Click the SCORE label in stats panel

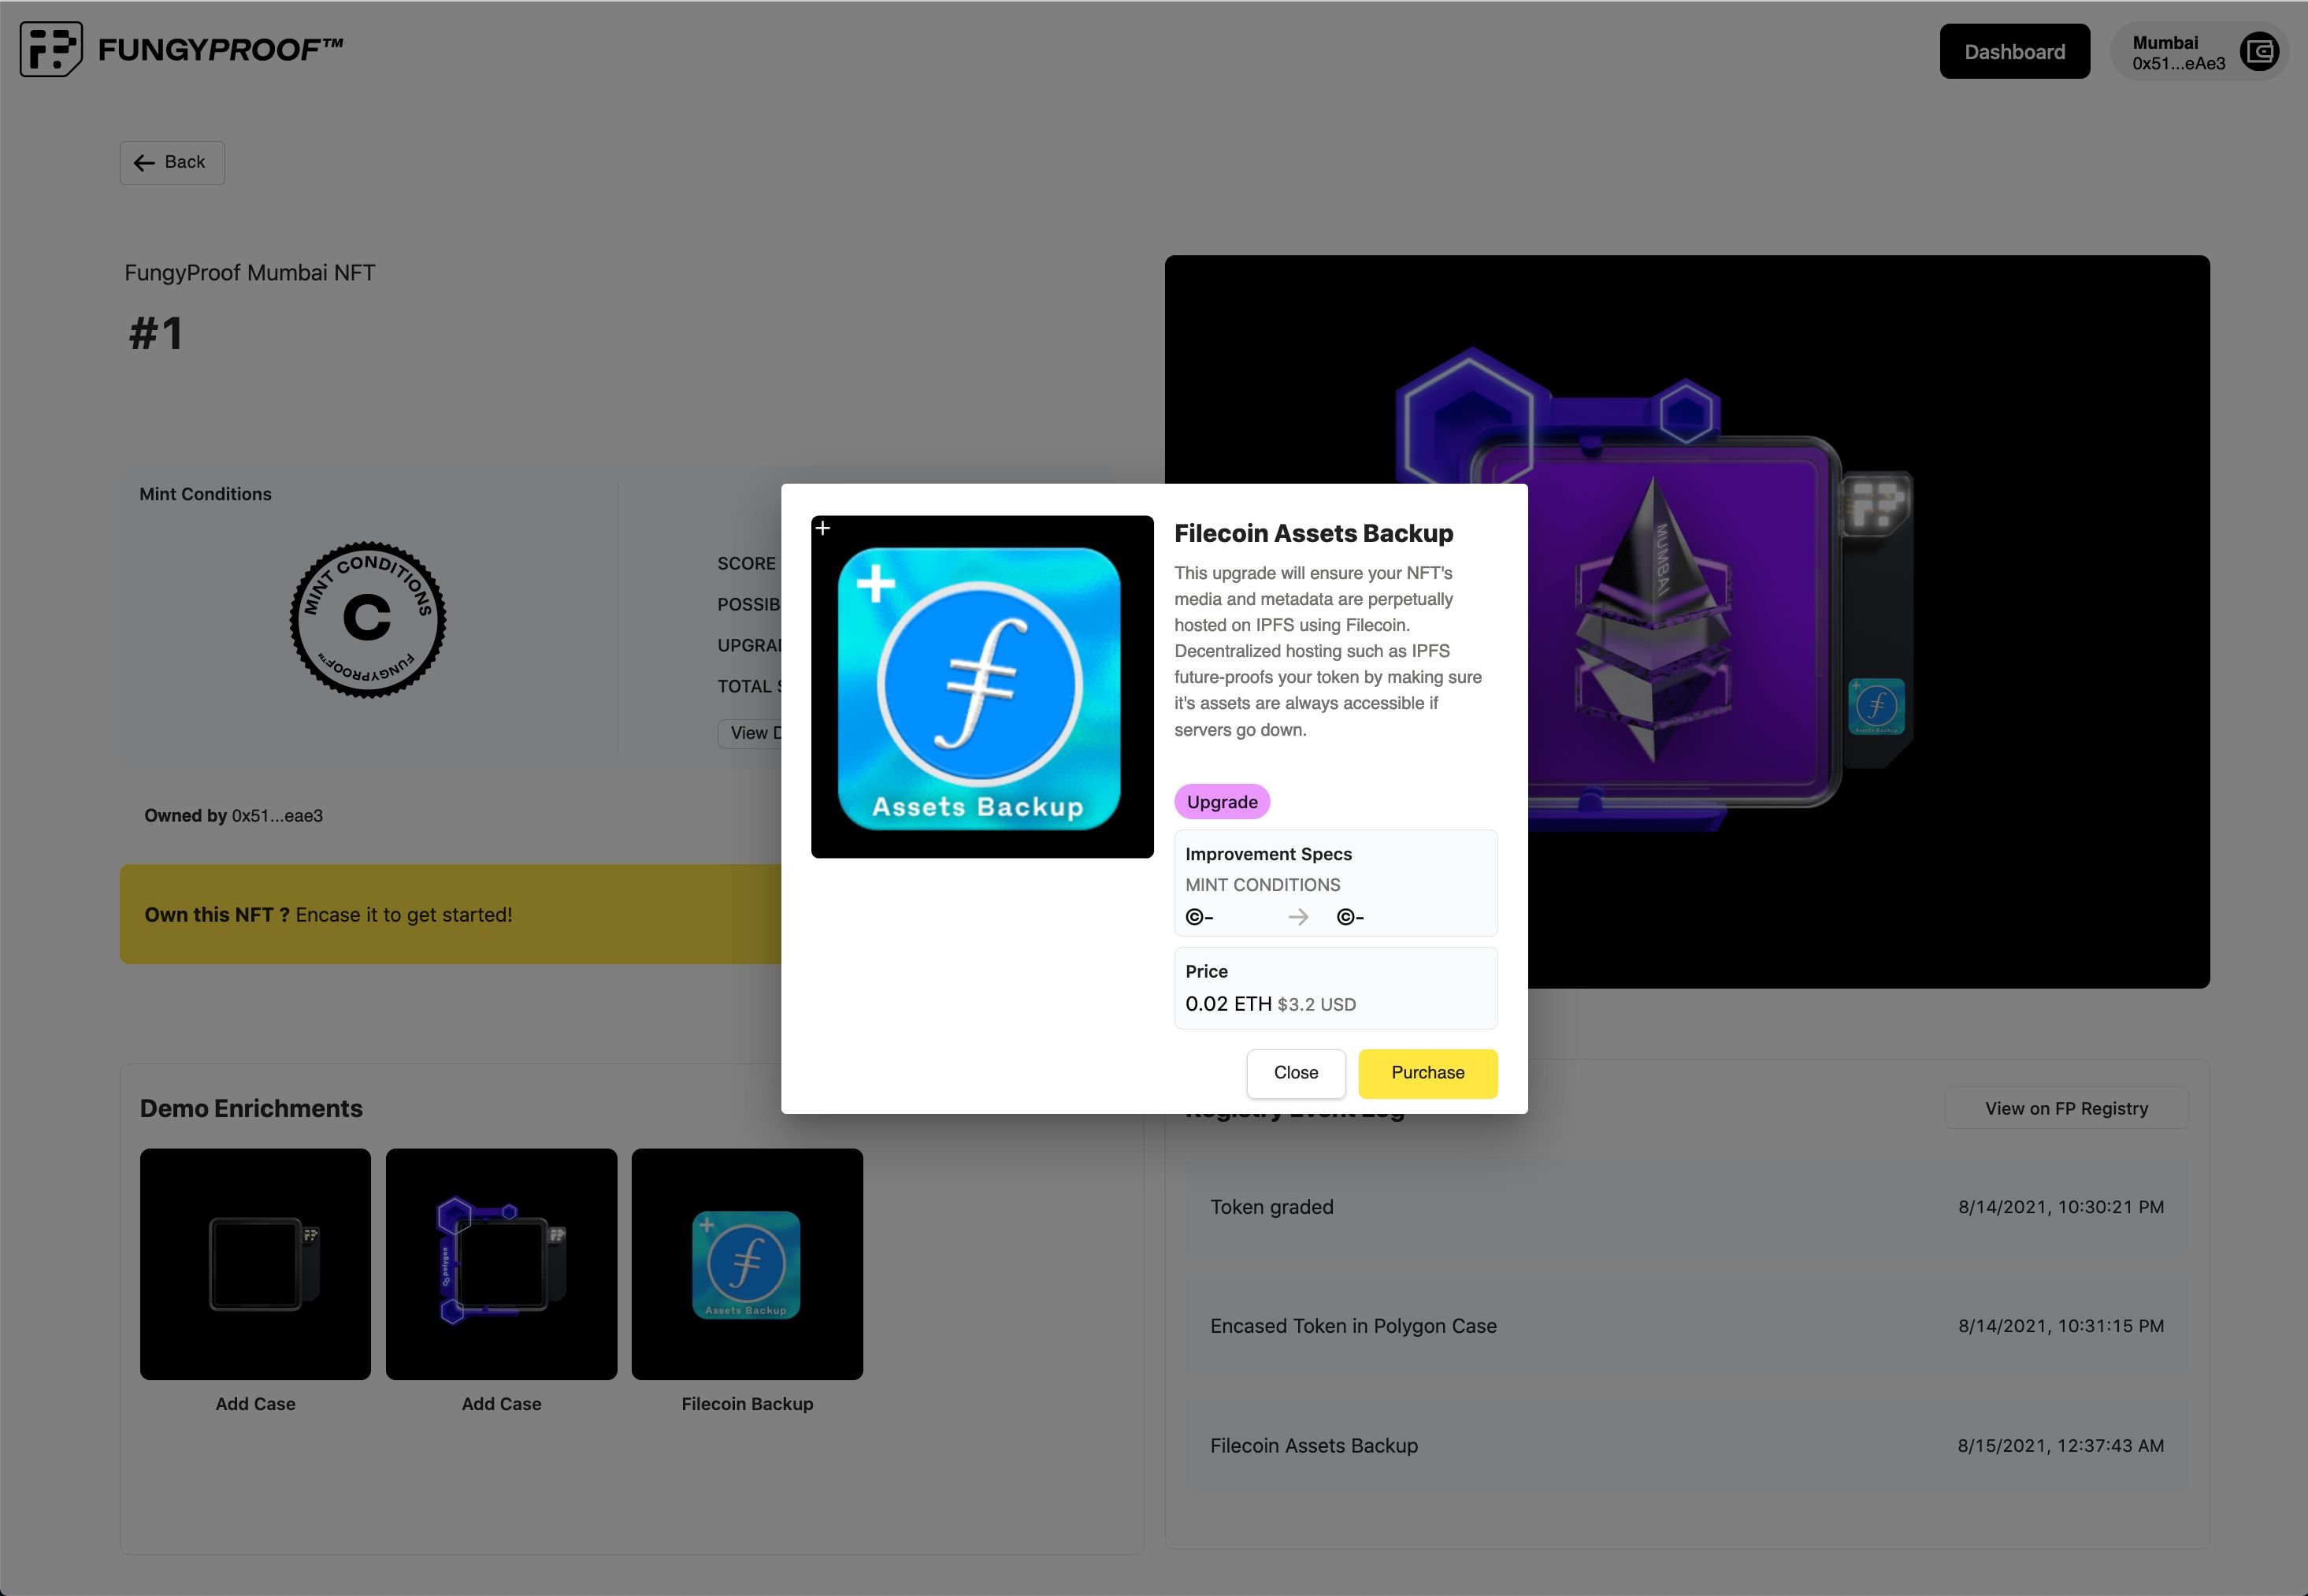click(746, 564)
